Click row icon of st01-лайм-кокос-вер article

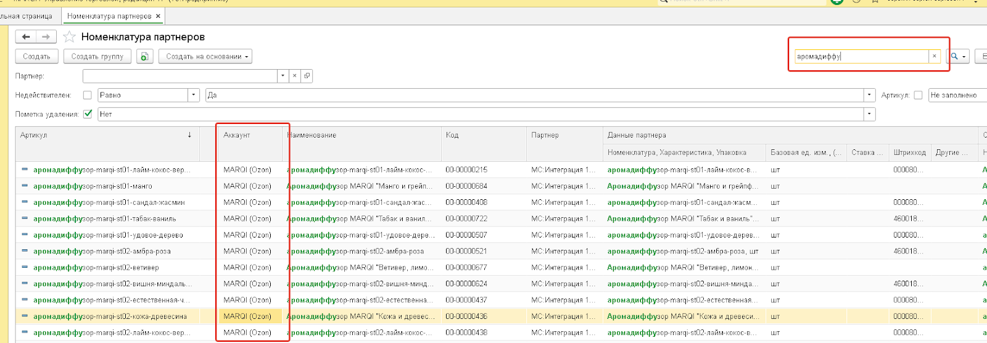(x=25, y=169)
